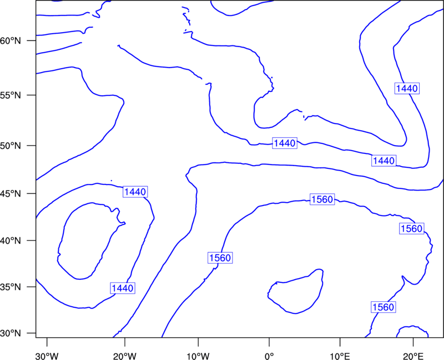Click the 1440 contour label near 55°N, 20°E
This screenshot has height=360, width=444.
point(407,89)
